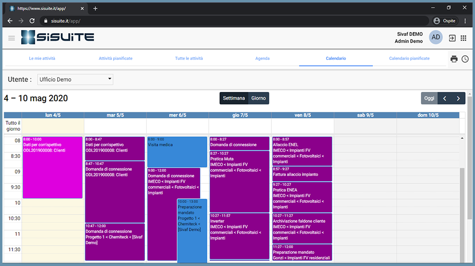This screenshot has width=475, height=266.
Task: Open Archiviazione faldone cliente event
Action: tap(302, 228)
